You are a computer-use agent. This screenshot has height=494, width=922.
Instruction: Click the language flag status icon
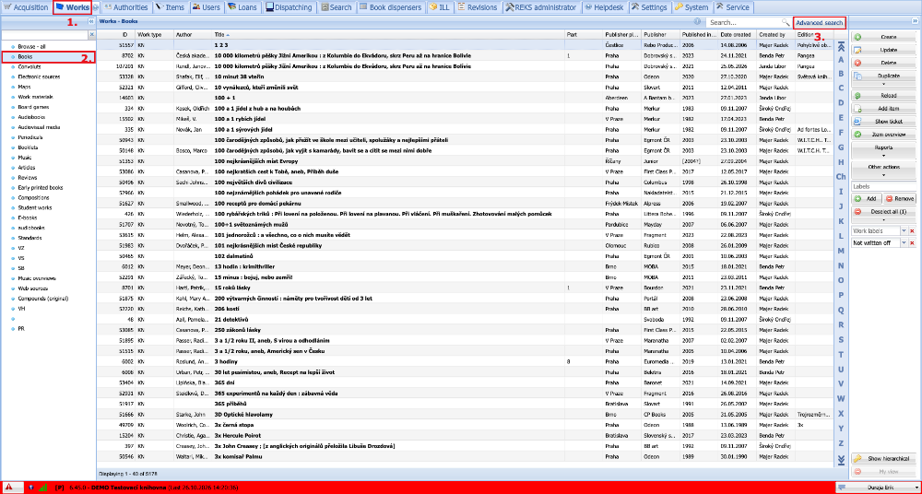[x=31, y=488]
